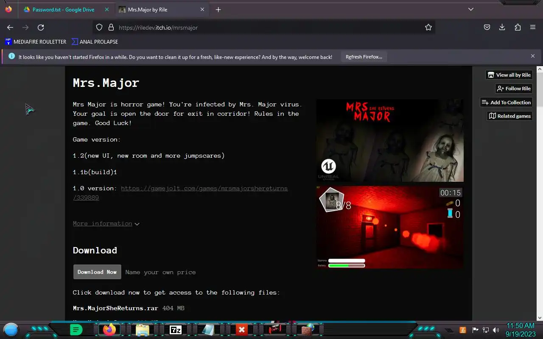Click the Firefox taskbar icon

pos(109,330)
